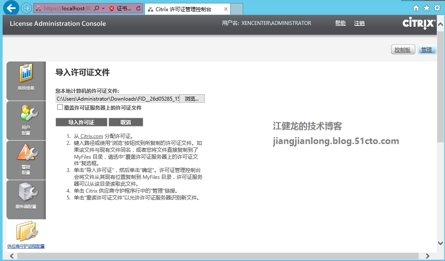Click the 您本地计算机的许可证文件 label

point(87,91)
